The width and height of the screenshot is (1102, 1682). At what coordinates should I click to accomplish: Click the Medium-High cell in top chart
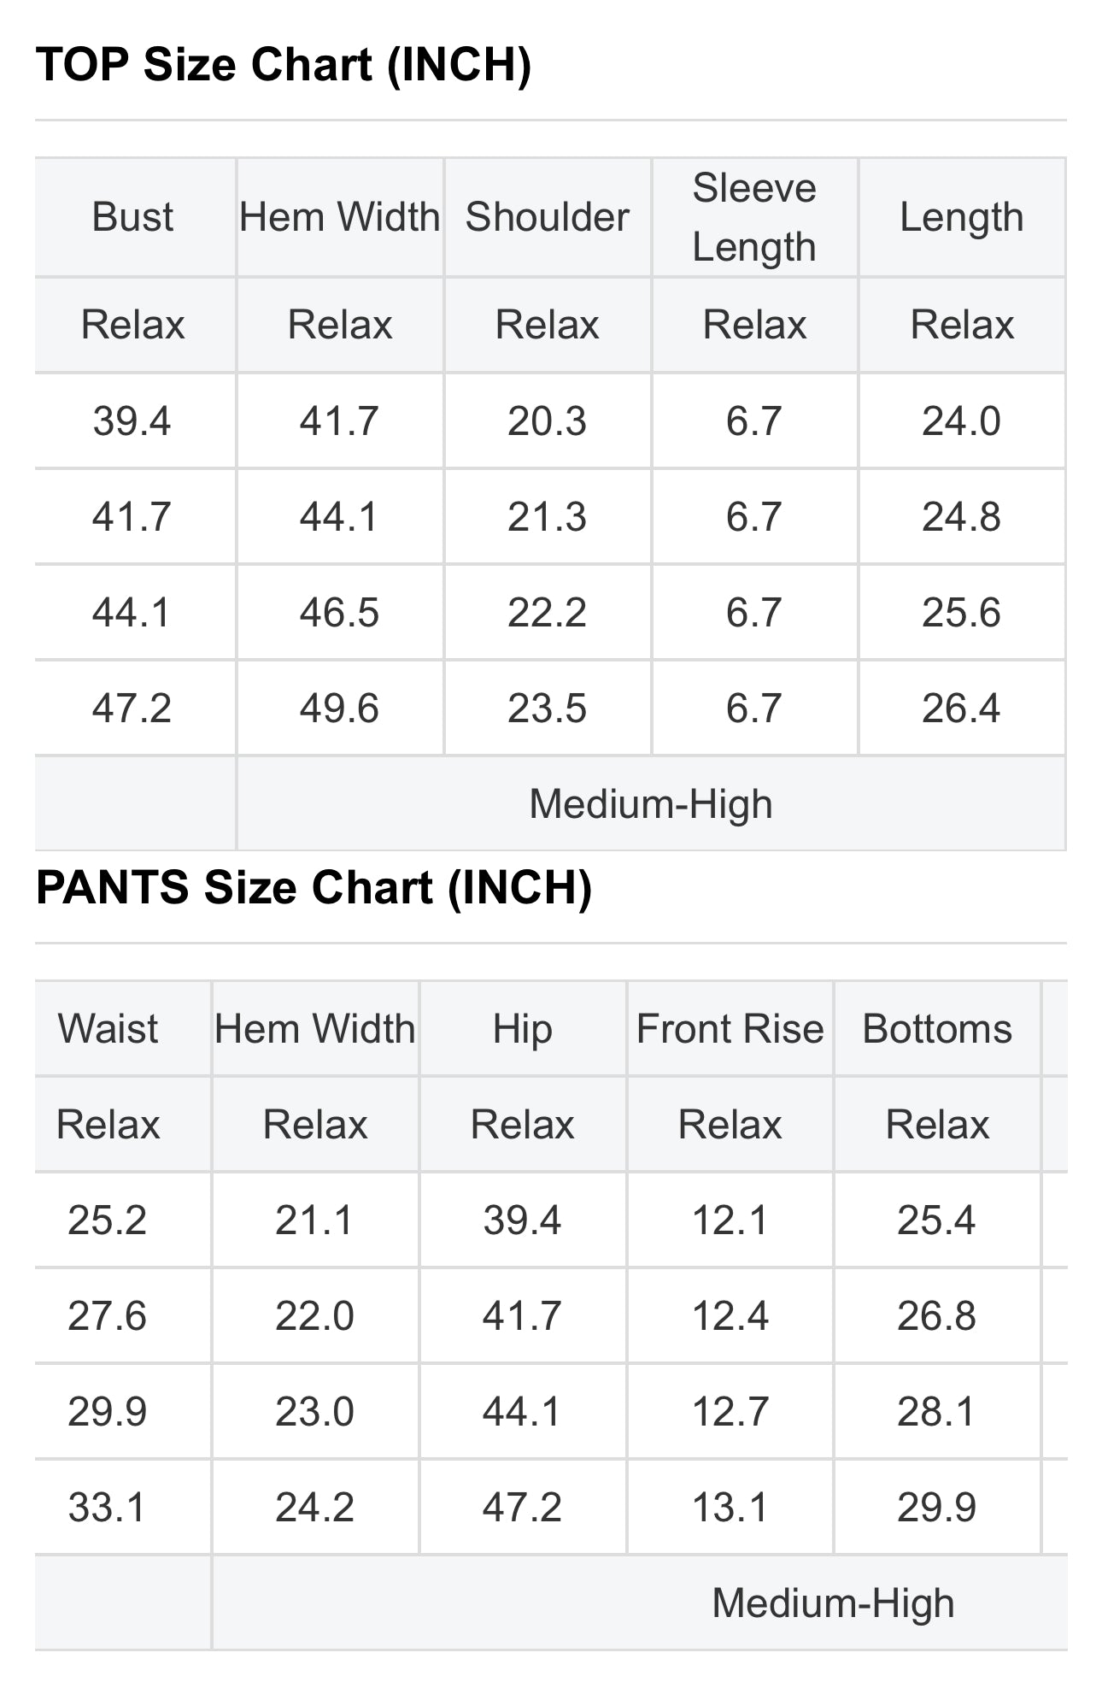pyautogui.click(x=650, y=804)
